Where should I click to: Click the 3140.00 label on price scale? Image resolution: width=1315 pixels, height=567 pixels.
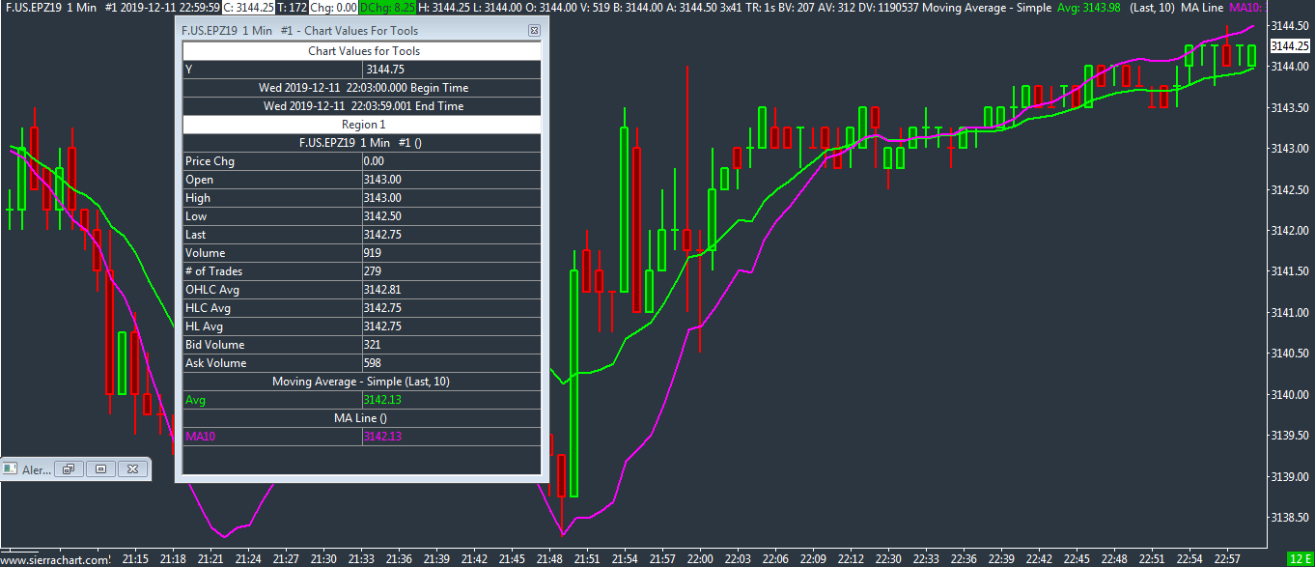[1290, 395]
